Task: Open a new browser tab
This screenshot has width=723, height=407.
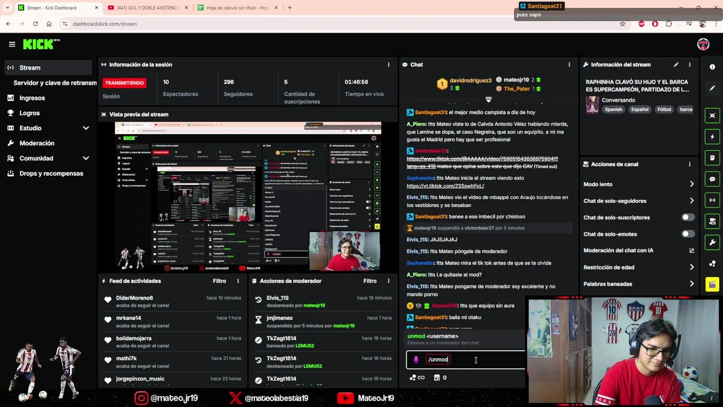Action: pos(290,7)
